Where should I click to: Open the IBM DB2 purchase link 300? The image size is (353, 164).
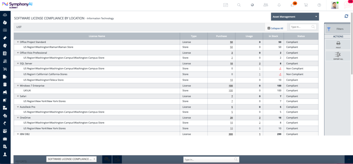pyautogui.click(x=231, y=134)
